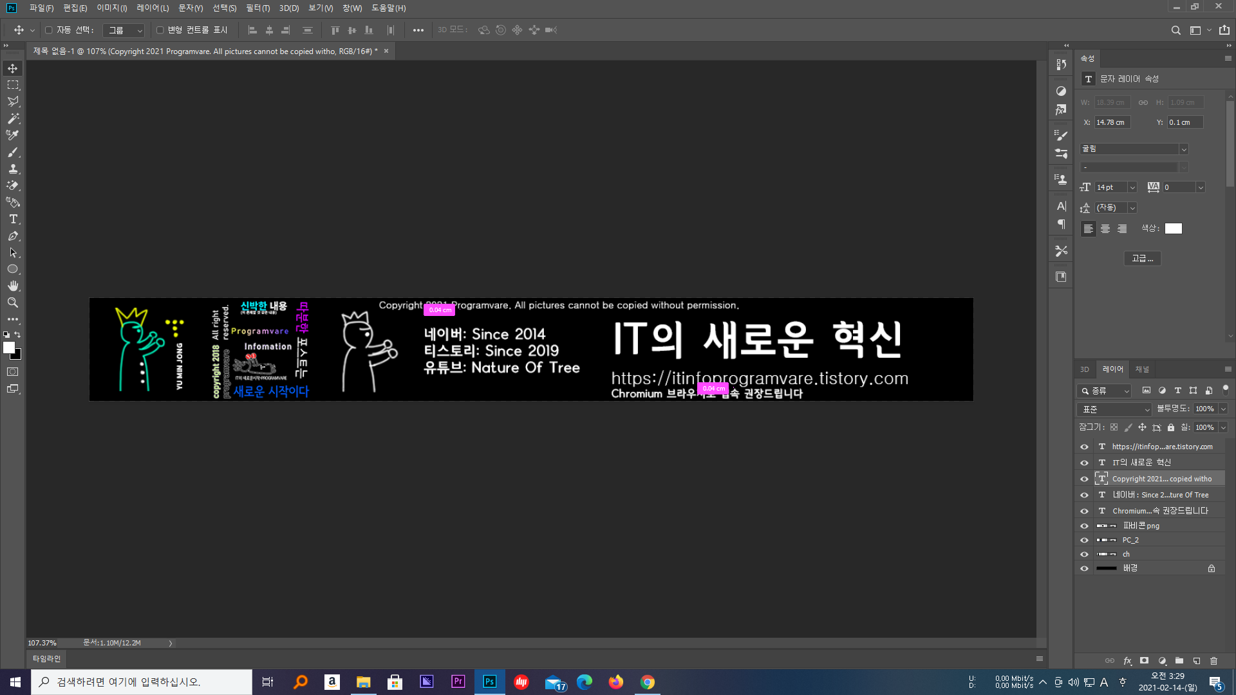Open the 굴림 font family dropdown
The width and height of the screenshot is (1236, 695).
[1134, 149]
